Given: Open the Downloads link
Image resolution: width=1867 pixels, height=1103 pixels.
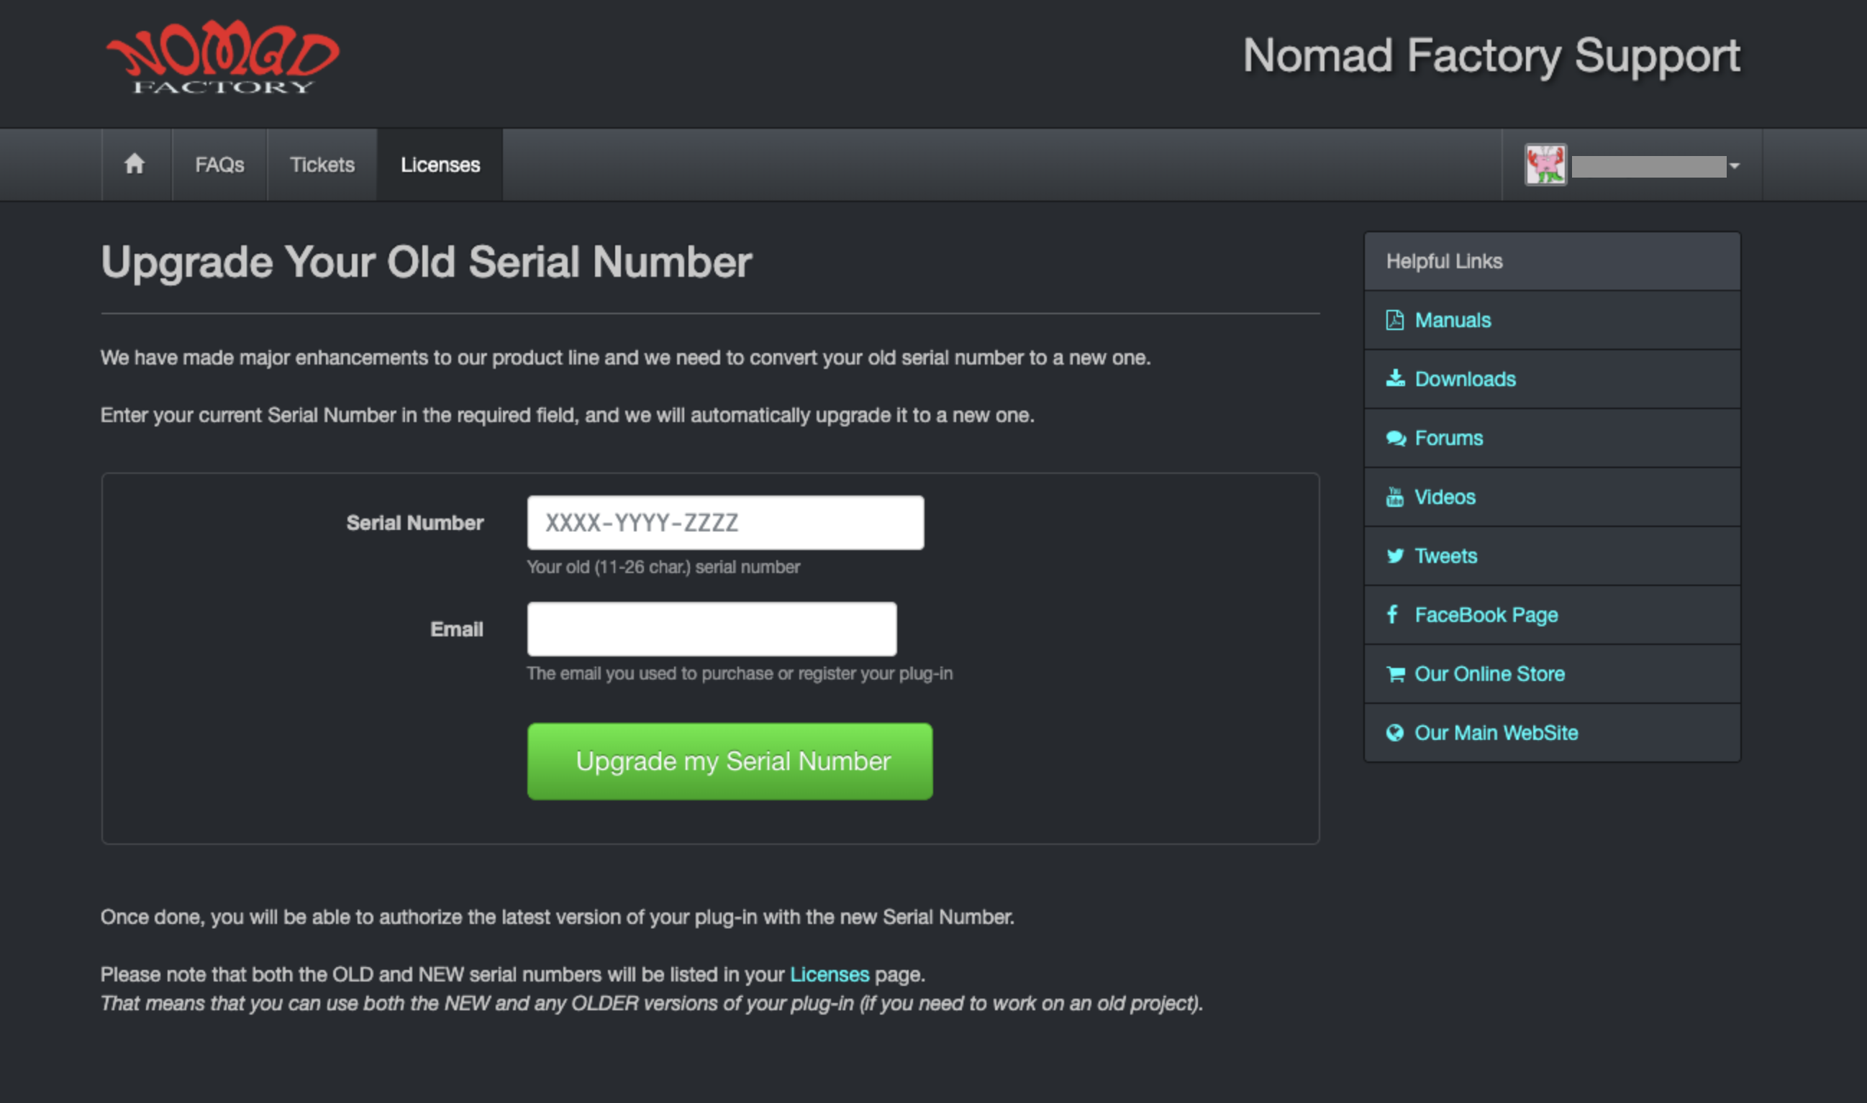Looking at the screenshot, I should click(x=1465, y=379).
